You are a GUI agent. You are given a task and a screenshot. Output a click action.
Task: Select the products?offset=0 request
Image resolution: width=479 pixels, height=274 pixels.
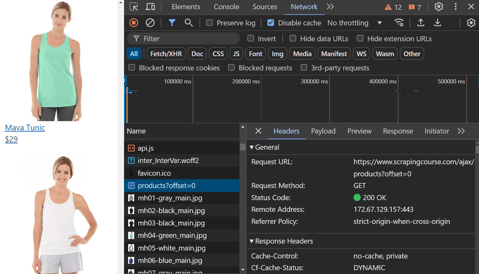click(x=182, y=186)
